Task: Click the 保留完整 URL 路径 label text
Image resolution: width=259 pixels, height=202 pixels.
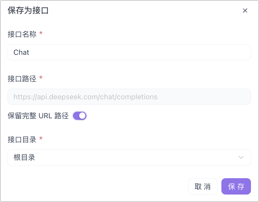Action: (x=38, y=116)
